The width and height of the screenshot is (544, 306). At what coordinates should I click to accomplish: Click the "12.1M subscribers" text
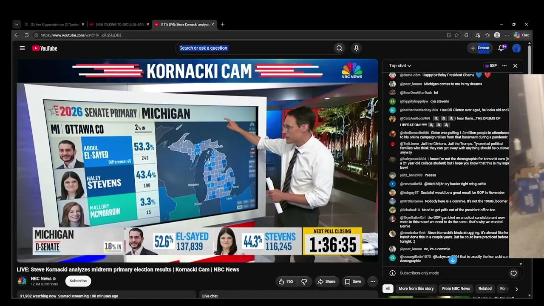tap(44, 284)
